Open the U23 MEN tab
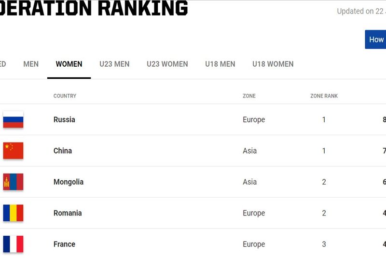Screen dimensions: 386x258 click(114, 64)
